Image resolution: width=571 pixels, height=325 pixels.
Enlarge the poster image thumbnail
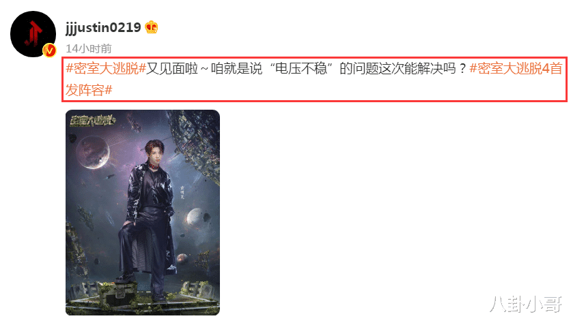pos(143,213)
